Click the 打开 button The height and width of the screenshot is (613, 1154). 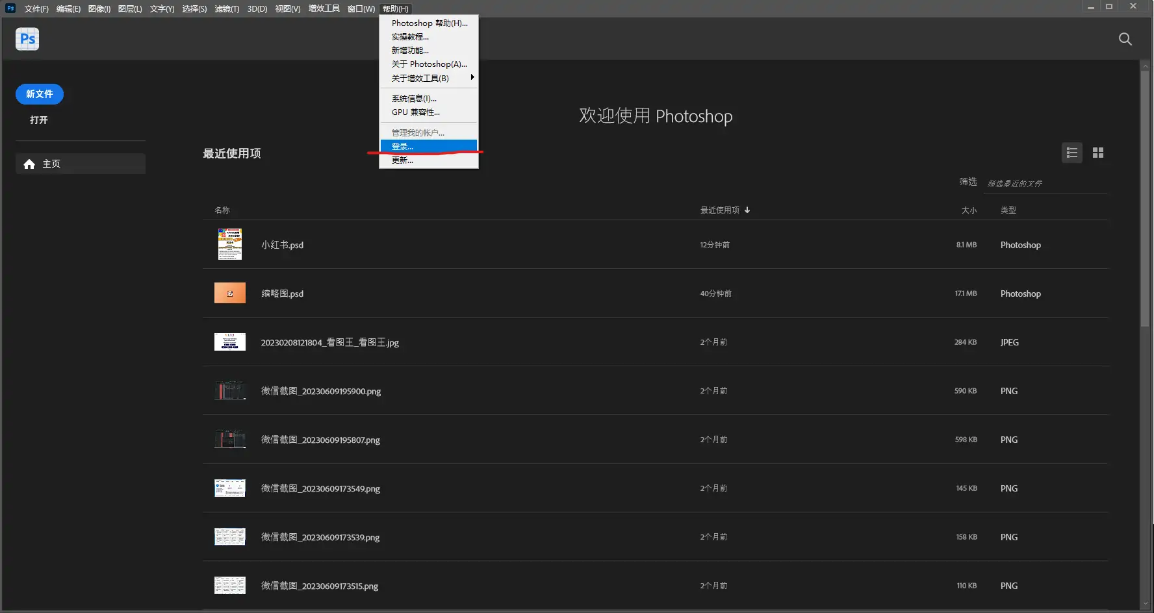(x=38, y=119)
